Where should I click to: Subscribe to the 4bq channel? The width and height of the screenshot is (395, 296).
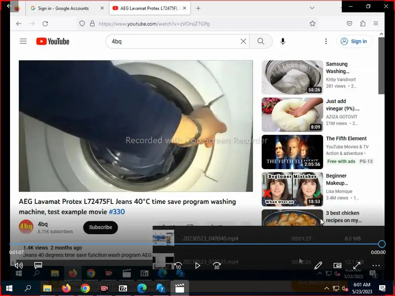coord(101,227)
